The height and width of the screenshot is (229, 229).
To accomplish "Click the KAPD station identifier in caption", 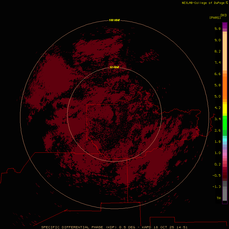I will click(147, 227).
